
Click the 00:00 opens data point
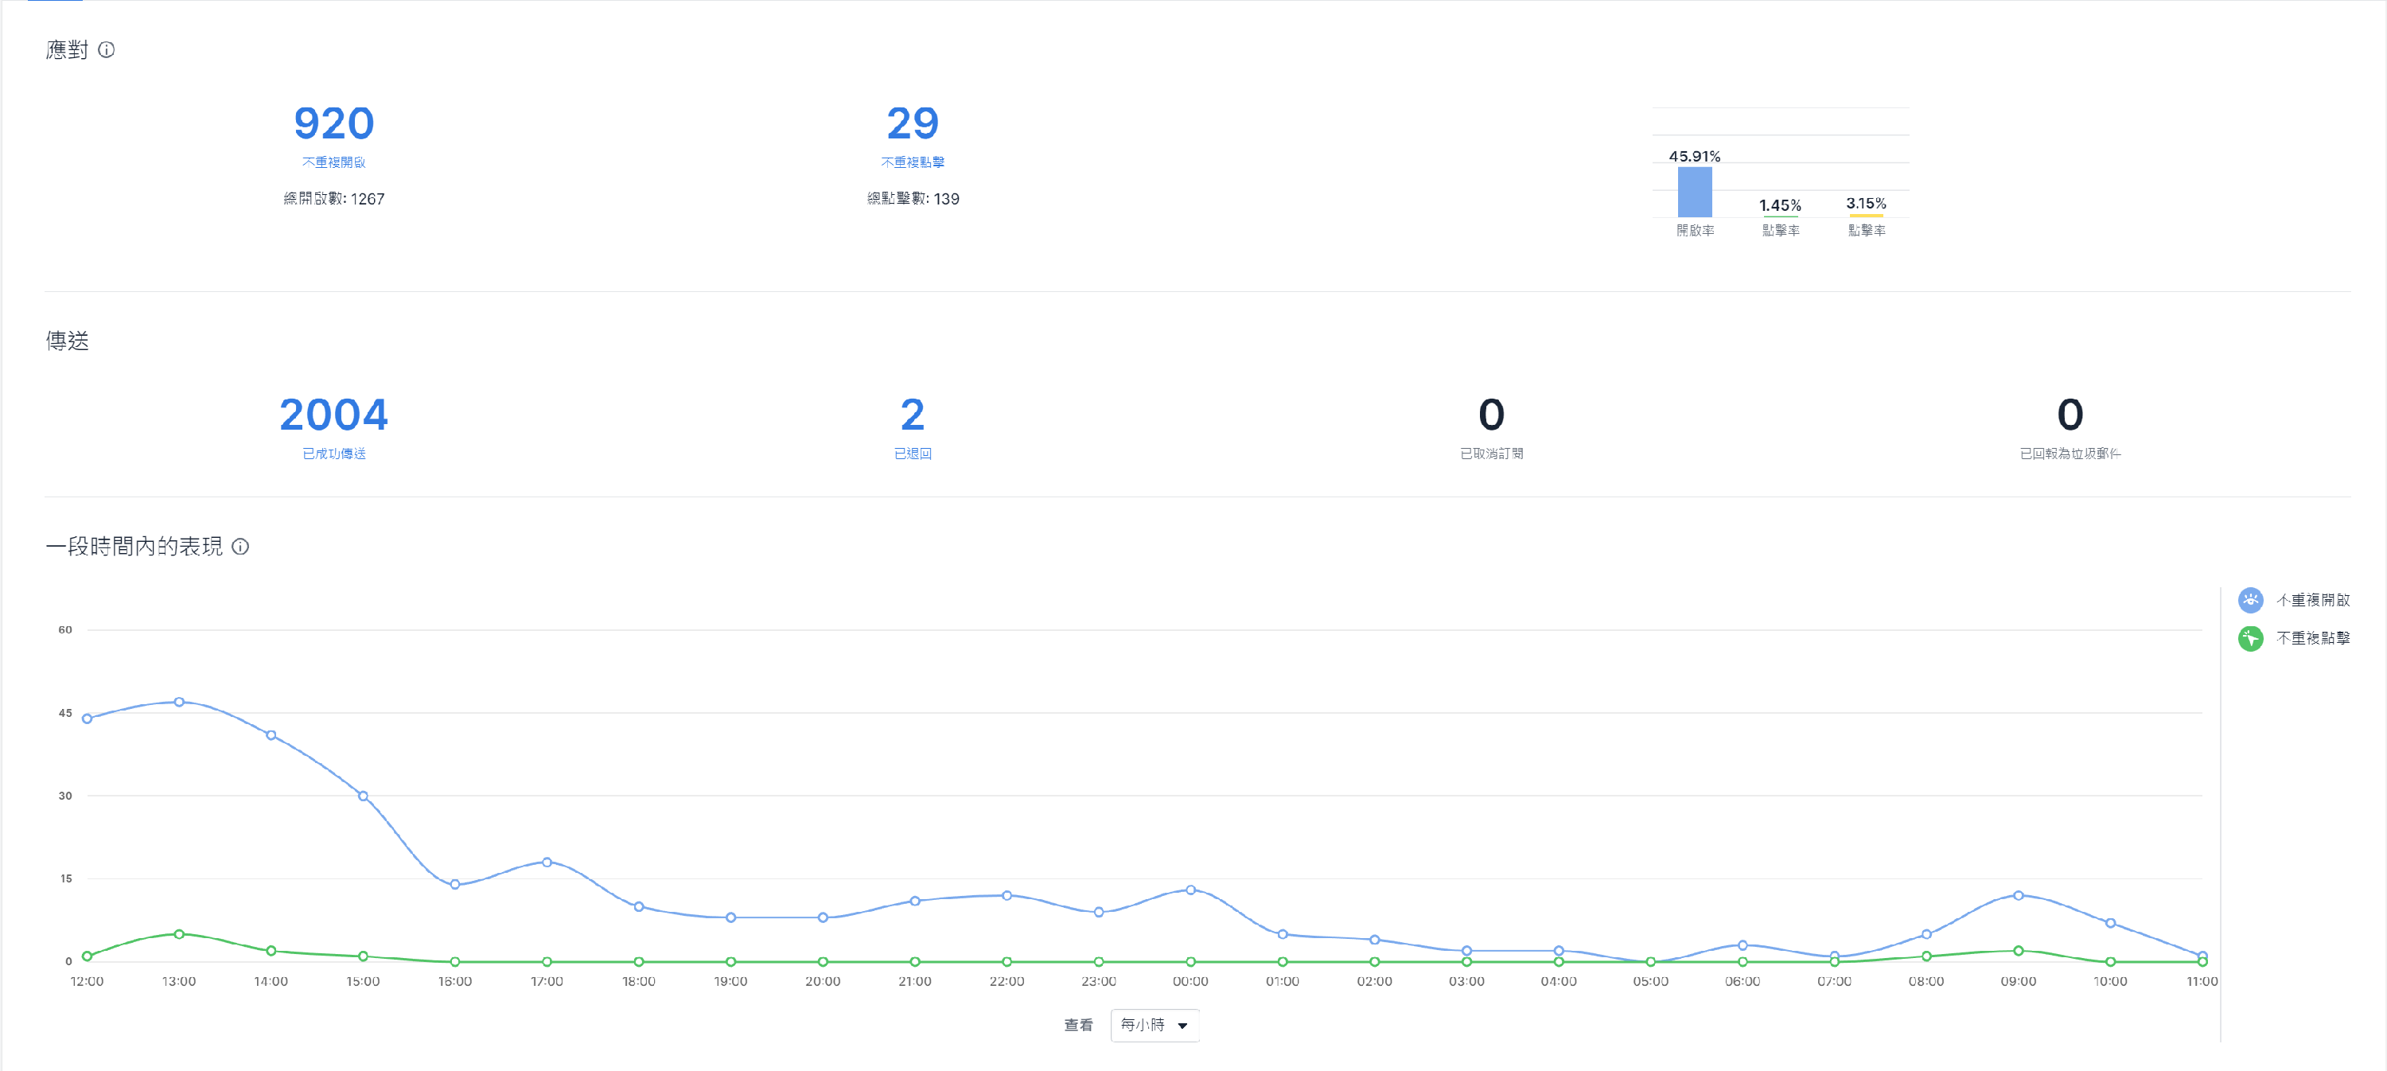coord(1191,890)
